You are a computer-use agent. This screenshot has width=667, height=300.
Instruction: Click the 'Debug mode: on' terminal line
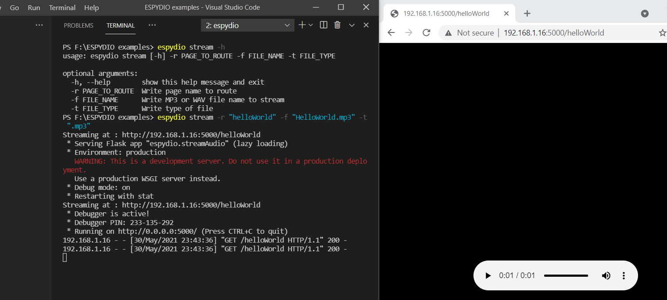(x=98, y=187)
